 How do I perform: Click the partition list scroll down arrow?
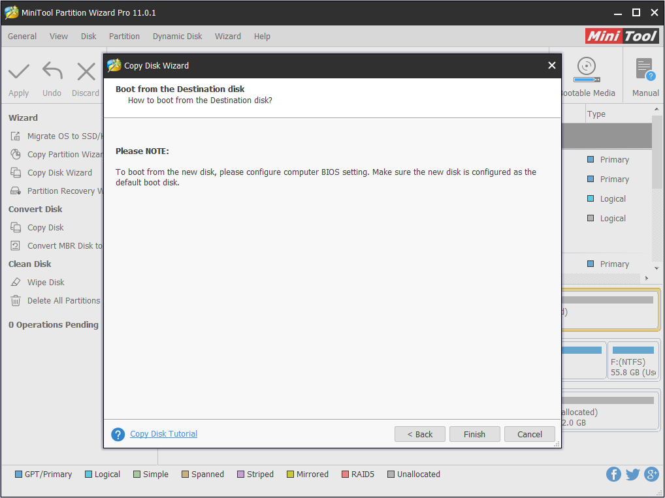click(x=657, y=268)
